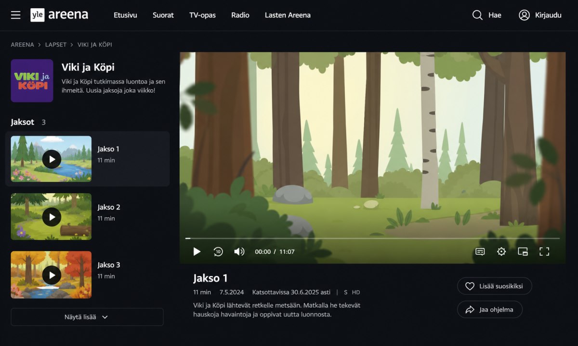Mute the video volume

(x=239, y=251)
